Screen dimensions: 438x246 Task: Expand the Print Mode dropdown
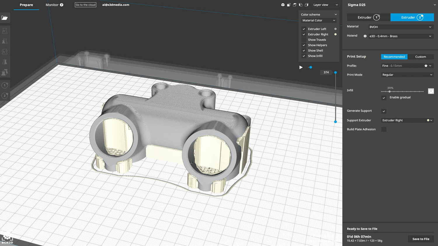tap(407, 75)
